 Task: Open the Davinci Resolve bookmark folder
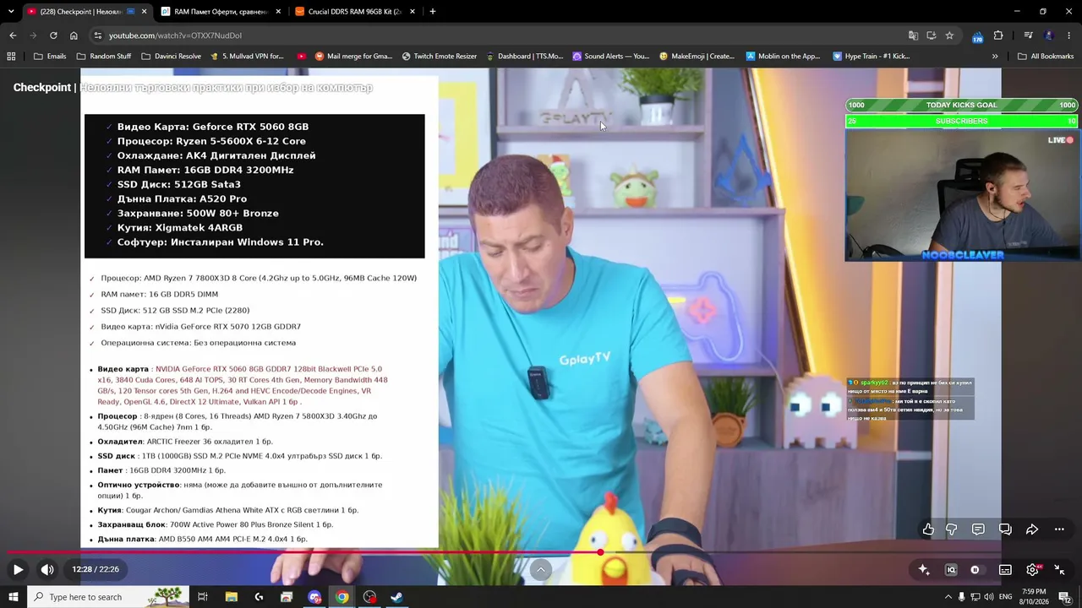pos(171,57)
